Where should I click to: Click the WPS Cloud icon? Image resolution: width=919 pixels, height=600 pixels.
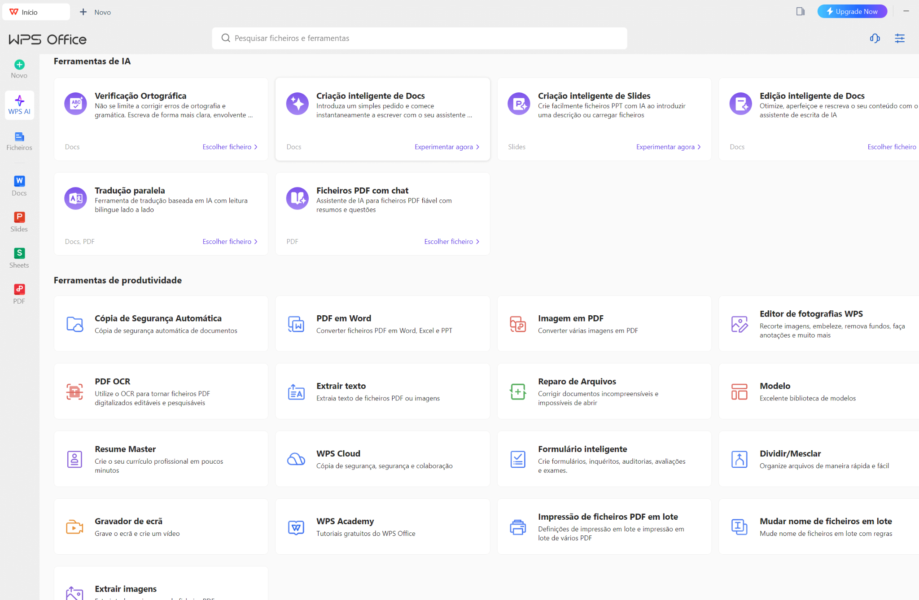pos(296,459)
